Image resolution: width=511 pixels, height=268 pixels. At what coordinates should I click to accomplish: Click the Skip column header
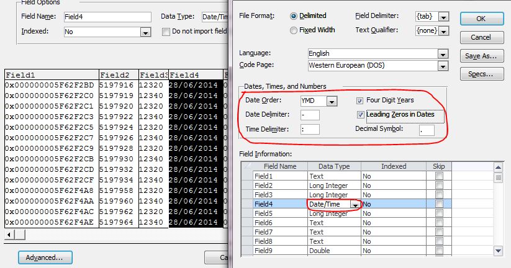coord(439,166)
